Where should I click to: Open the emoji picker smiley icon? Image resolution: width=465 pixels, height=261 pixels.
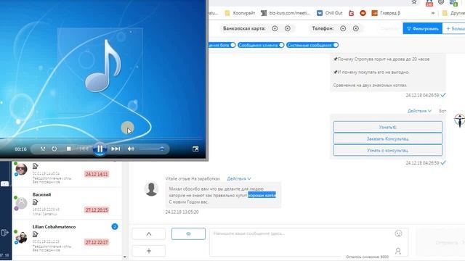coord(398,233)
